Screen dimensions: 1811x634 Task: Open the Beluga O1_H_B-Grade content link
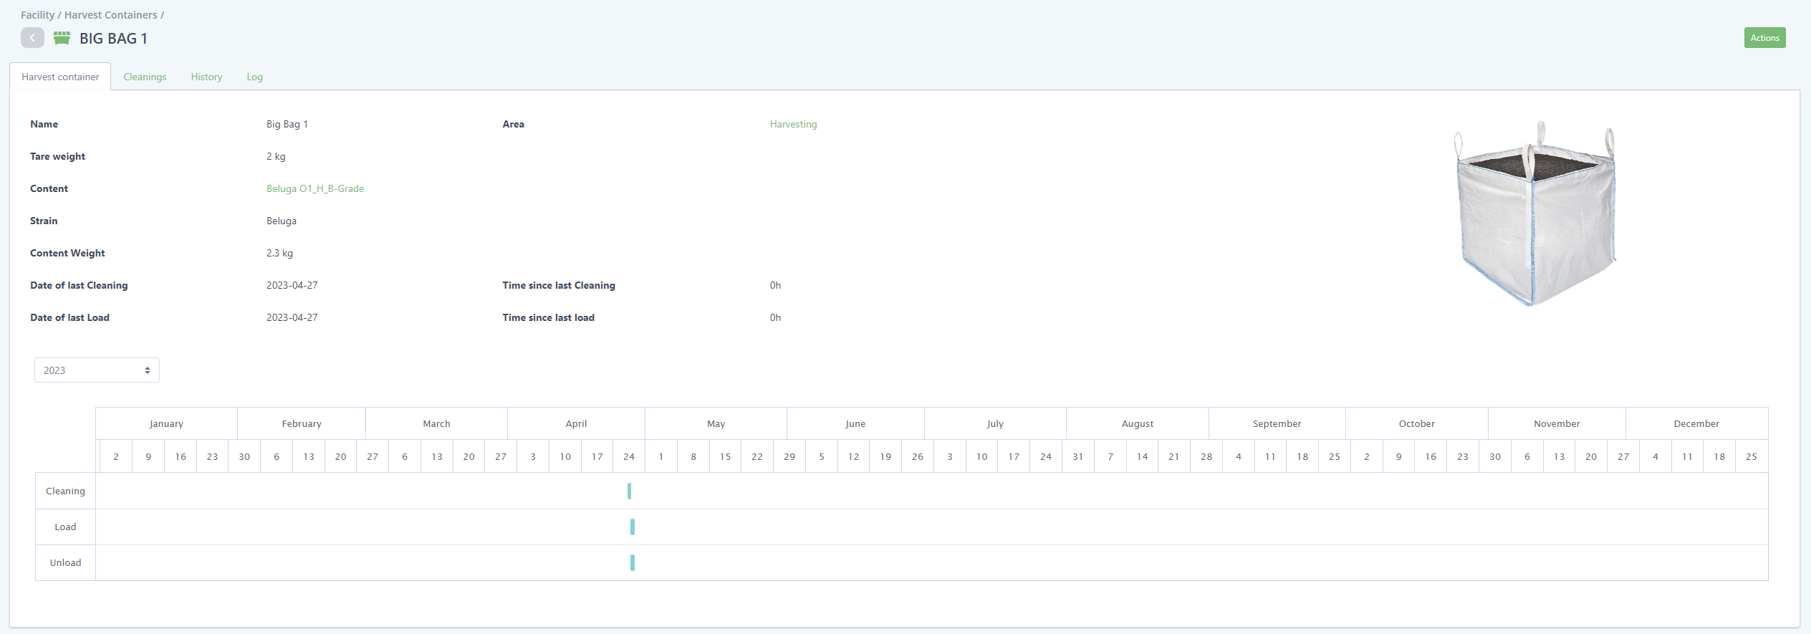point(315,188)
